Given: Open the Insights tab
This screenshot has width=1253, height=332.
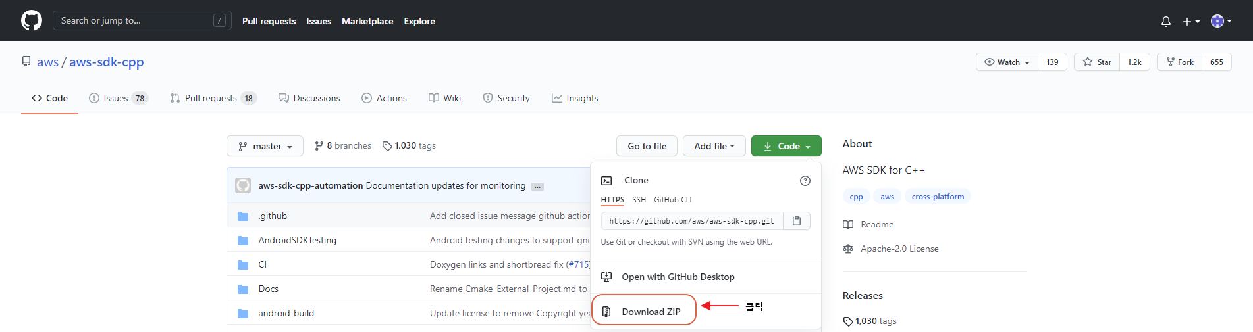Looking at the screenshot, I should 575,98.
